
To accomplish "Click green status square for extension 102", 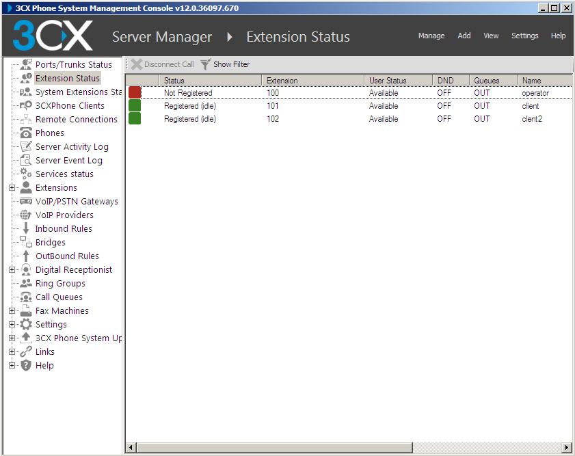I will pos(135,118).
